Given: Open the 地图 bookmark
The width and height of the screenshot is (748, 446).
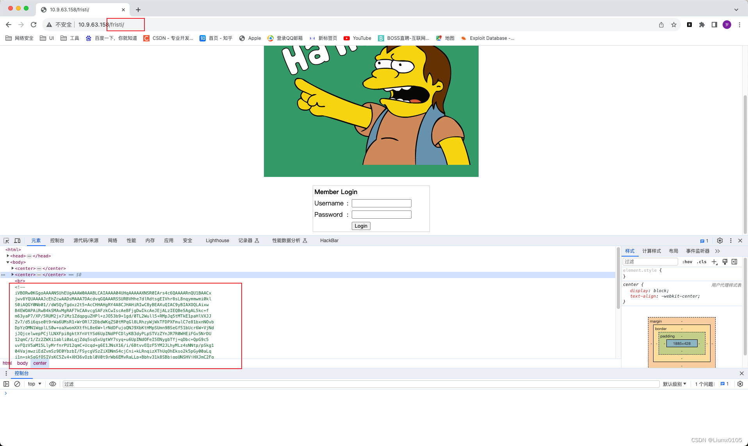Looking at the screenshot, I should [445, 38].
